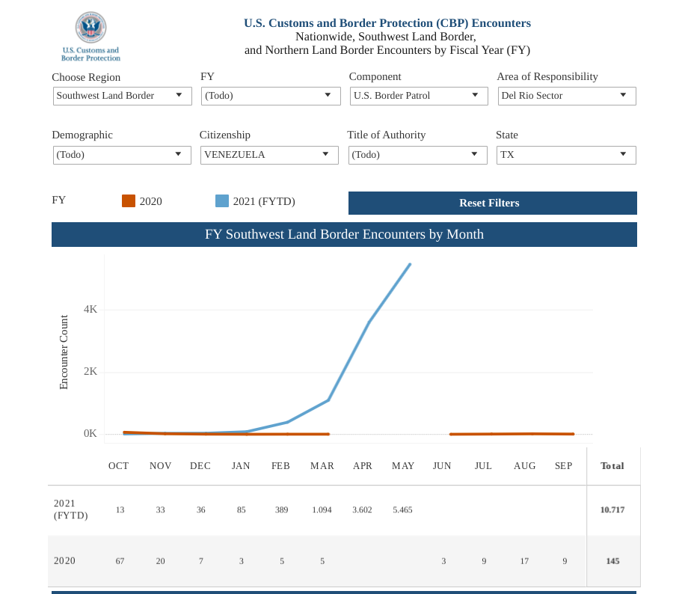
Task: Open the State dropdown showing TX
Action: [566, 155]
